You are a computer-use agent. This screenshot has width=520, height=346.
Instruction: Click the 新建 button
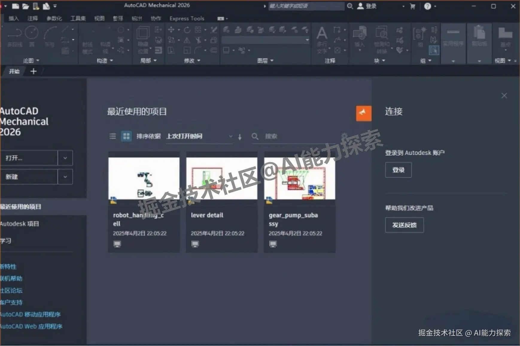point(29,177)
